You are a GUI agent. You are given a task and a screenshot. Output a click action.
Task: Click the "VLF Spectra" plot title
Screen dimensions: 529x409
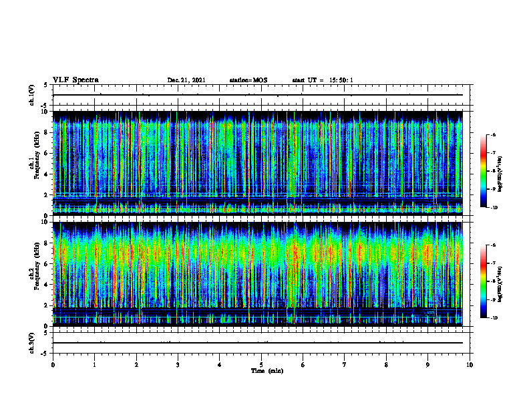click(75, 80)
